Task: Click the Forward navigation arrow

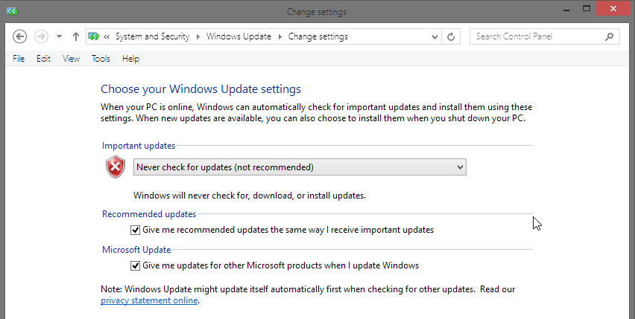Action: tap(41, 36)
